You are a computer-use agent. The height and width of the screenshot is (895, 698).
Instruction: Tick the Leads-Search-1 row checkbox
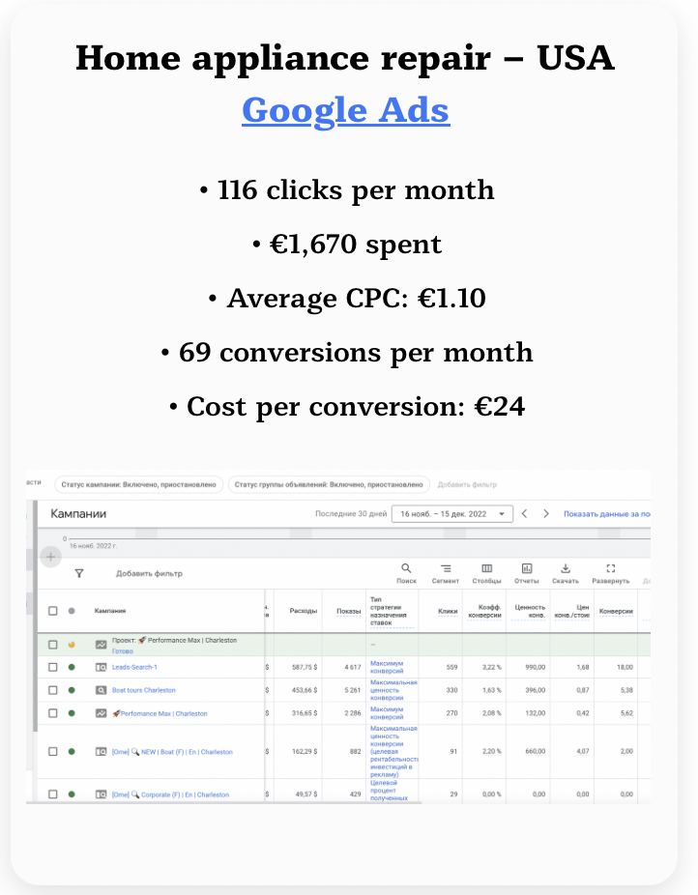click(53, 667)
